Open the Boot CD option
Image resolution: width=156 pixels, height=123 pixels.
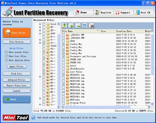click(x=144, y=13)
